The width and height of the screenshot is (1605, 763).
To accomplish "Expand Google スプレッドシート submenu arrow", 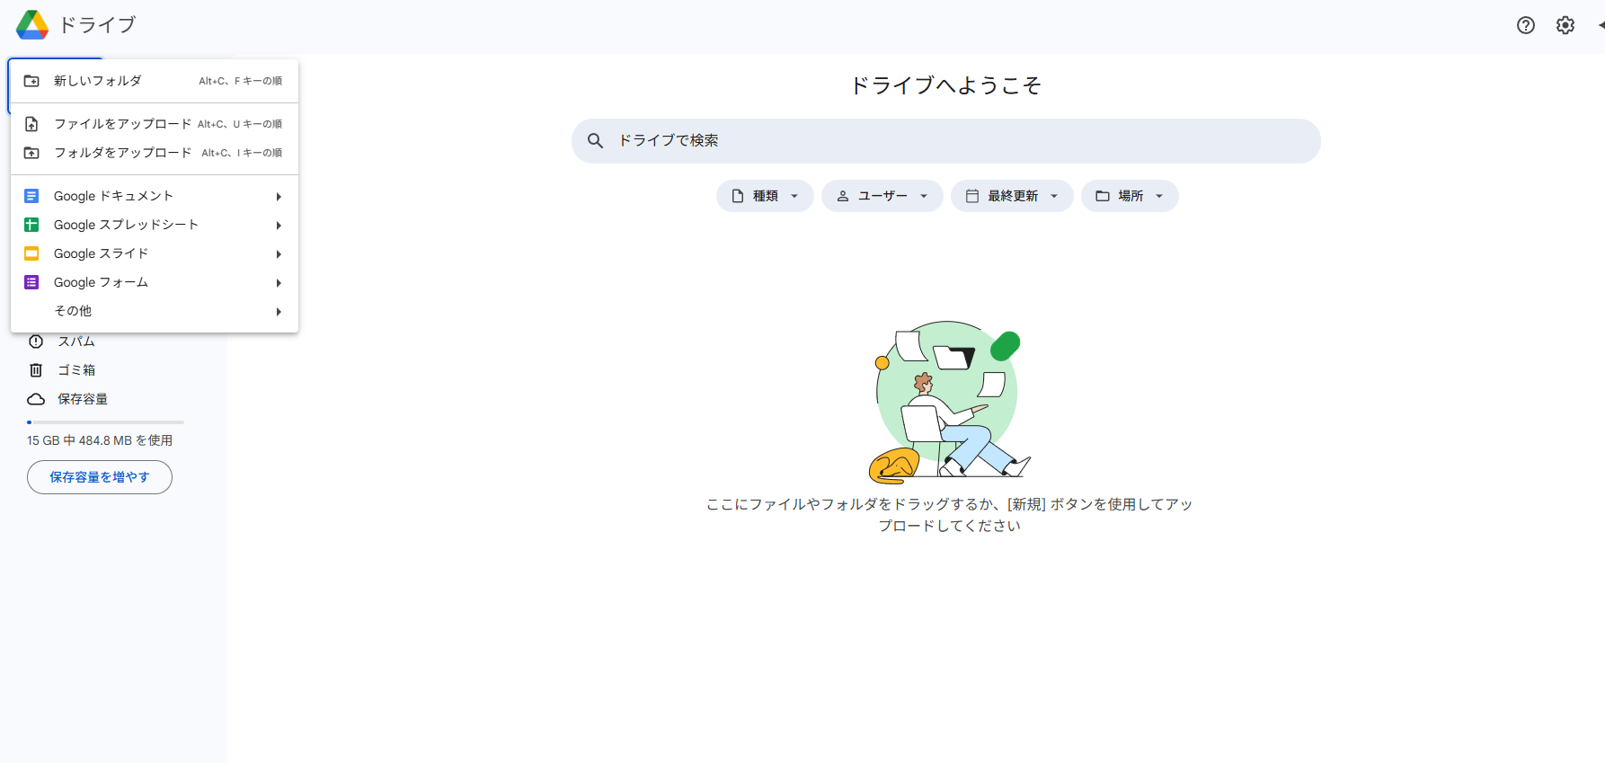I will [x=279, y=226].
